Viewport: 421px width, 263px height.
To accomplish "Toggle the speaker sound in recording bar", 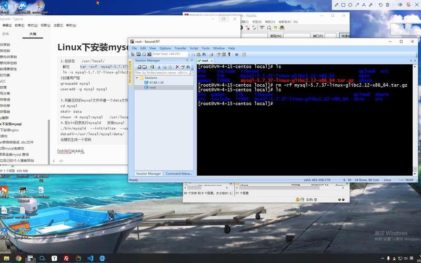I will (x=400, y=5).
